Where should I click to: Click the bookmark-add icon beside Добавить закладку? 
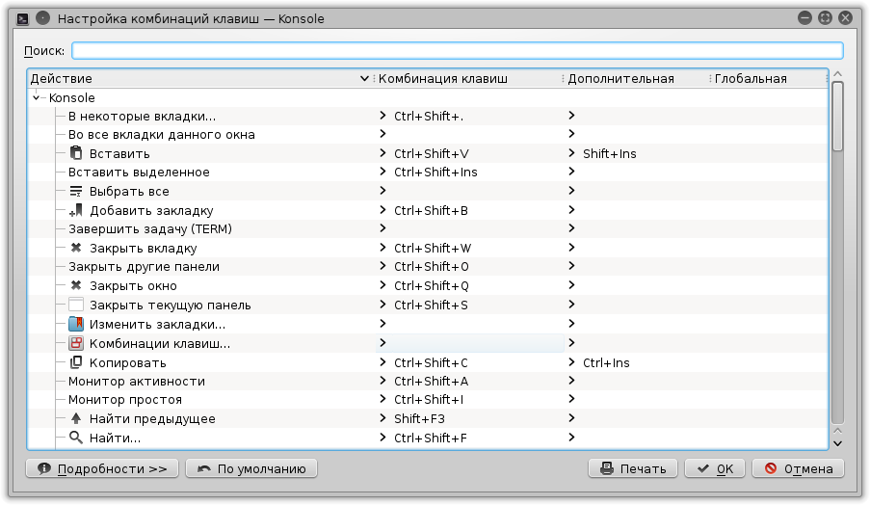(x=76, y=210)
